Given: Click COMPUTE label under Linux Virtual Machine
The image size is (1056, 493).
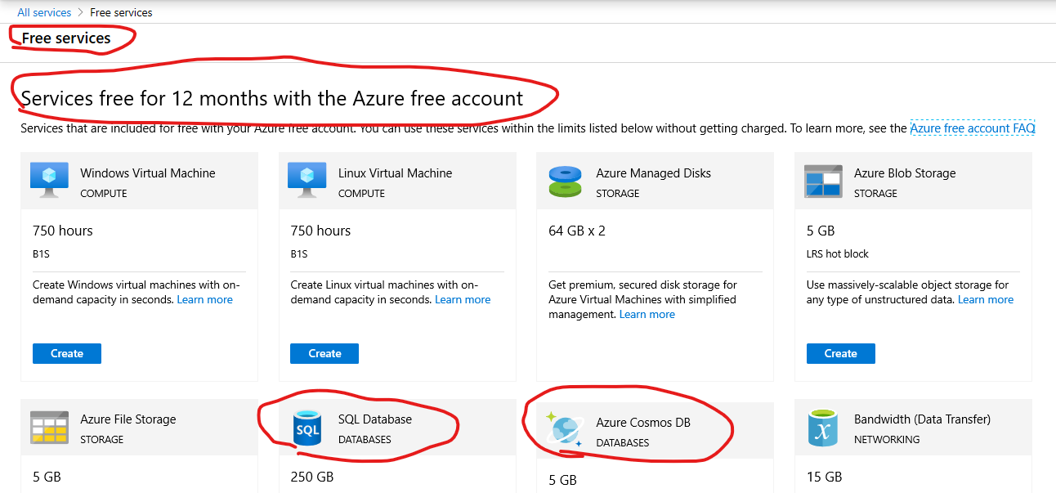Looking at the screenshot, I should (361, 194).
